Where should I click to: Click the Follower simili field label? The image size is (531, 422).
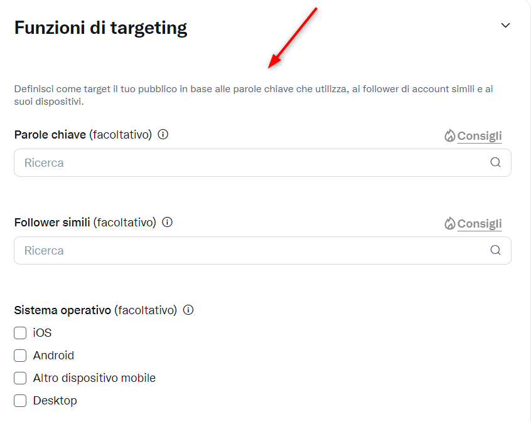click(x=53, y=222)
